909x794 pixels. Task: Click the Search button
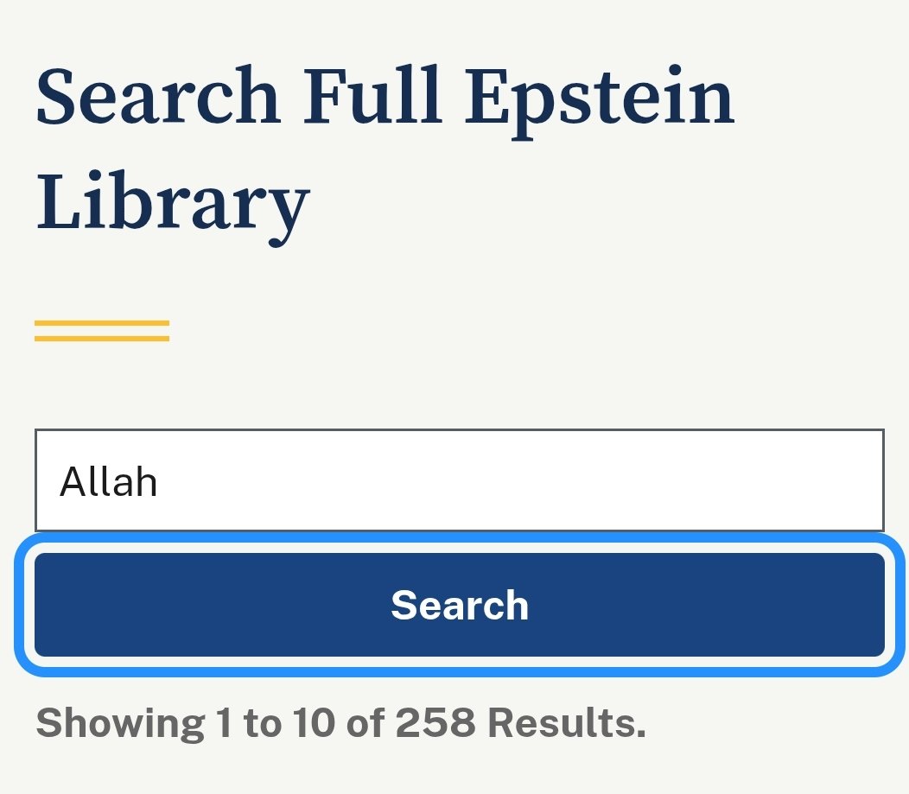click(x=459, y=605)
